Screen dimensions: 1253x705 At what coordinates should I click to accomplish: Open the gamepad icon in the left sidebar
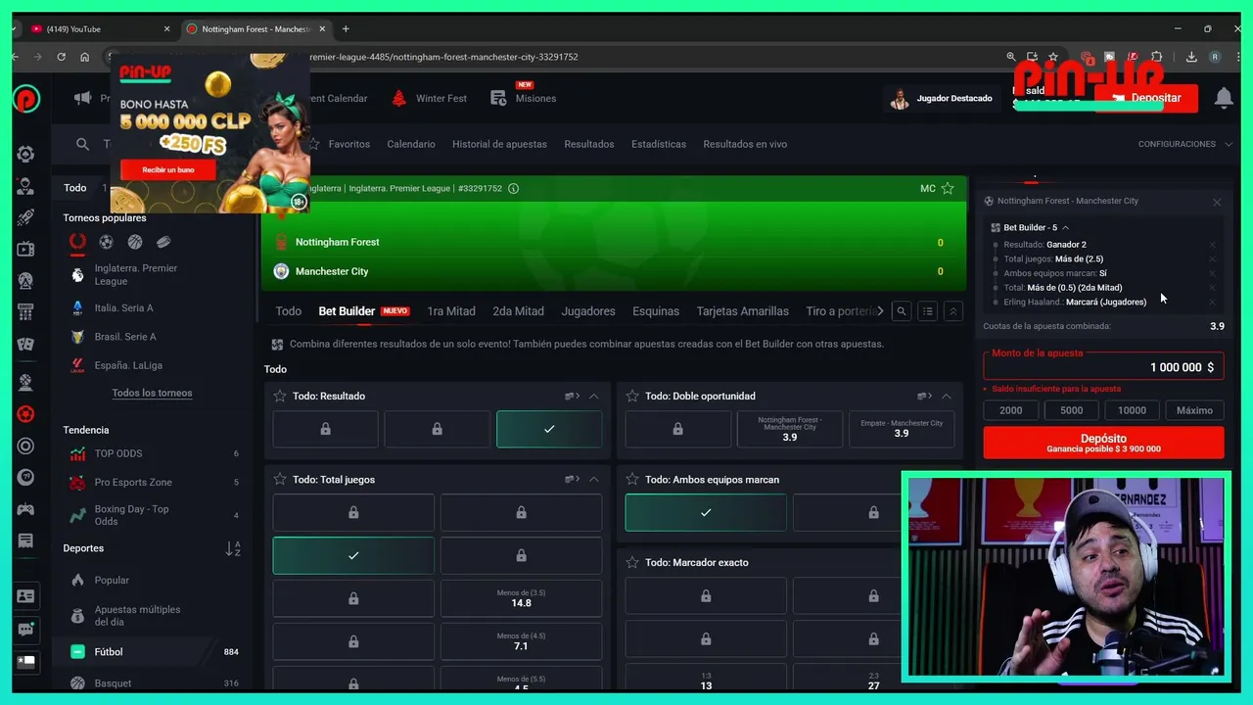click(x=25, y=509)
